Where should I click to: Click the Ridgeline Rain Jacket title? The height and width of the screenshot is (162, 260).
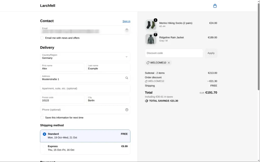point(171,37)
